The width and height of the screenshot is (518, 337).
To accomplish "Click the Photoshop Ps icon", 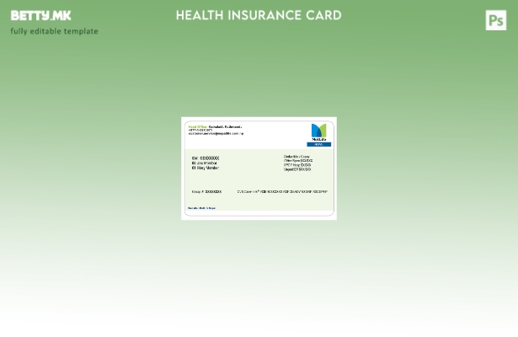I will tap(496, 20).
